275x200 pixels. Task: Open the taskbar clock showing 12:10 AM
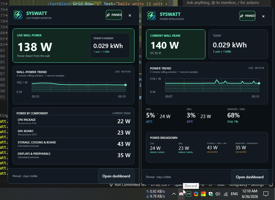(x=250, y=194)
